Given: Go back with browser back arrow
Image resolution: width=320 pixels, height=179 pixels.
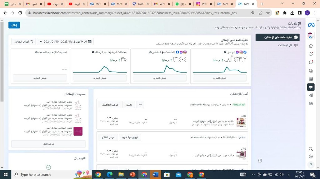Looking at the screenshot, I should pyautogui.click(x=5, y=13).
